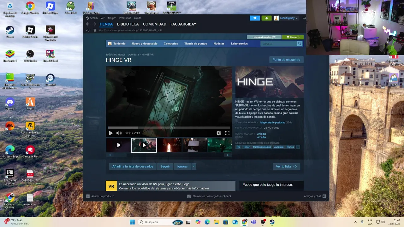Open Elementos descargados download status
404x227 pixels.
209,196
